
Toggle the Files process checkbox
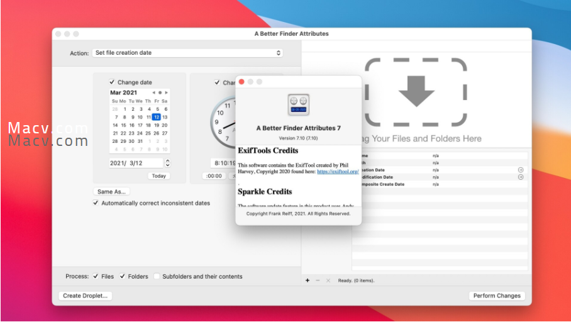pos(96,277)
